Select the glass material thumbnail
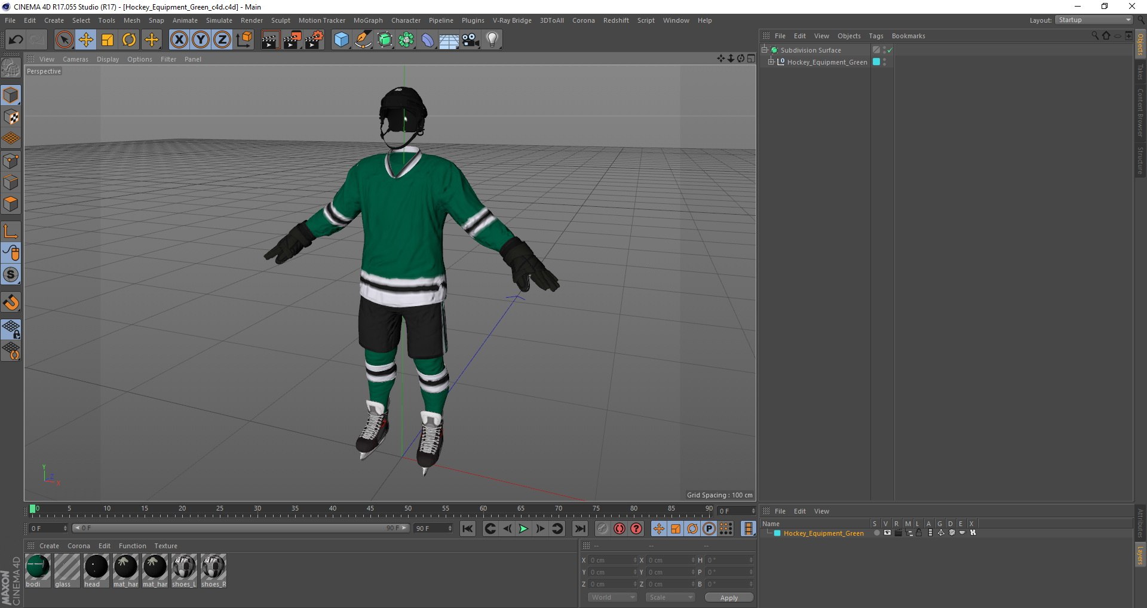Screen dimensions: 1147x608 (x=67, y=570)
